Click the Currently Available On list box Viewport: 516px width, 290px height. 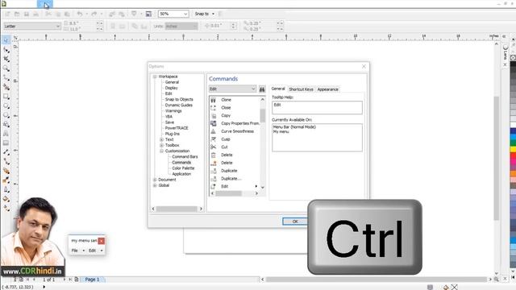click(317, 138)
